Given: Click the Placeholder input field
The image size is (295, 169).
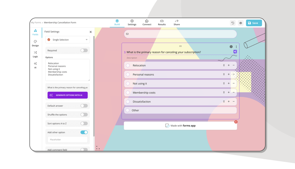Looking at the screenshot, I should (68, 140).
